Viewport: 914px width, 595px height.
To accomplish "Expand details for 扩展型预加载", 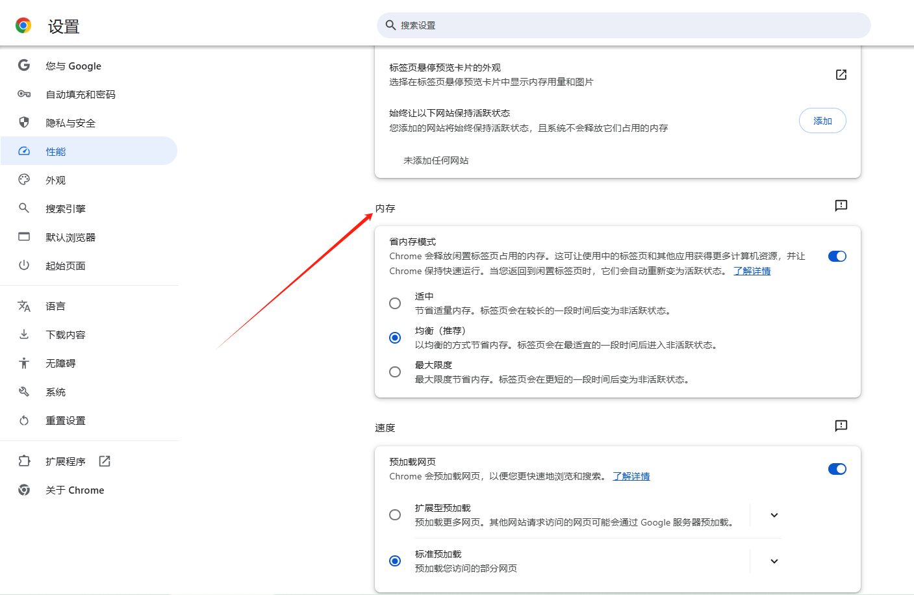I will click(774, 515).
